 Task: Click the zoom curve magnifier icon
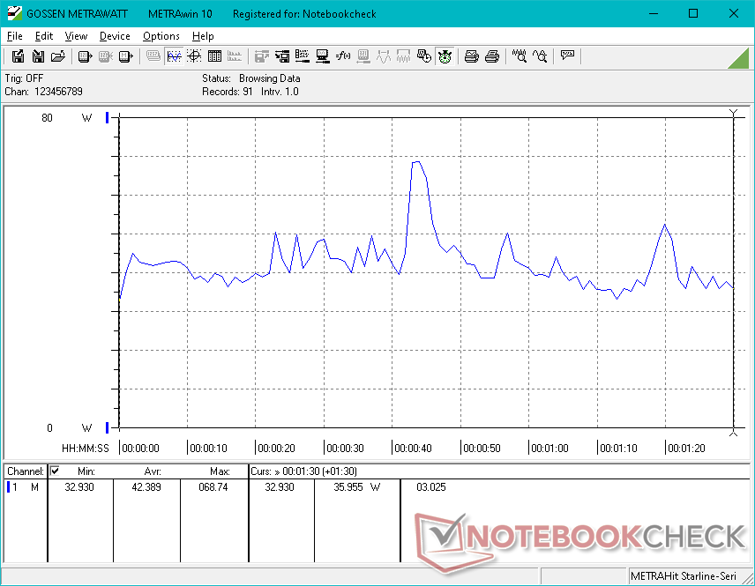(x=540, y=56)
